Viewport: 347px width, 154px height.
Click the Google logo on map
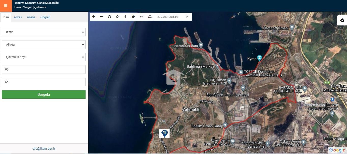[x=337, y=150]
